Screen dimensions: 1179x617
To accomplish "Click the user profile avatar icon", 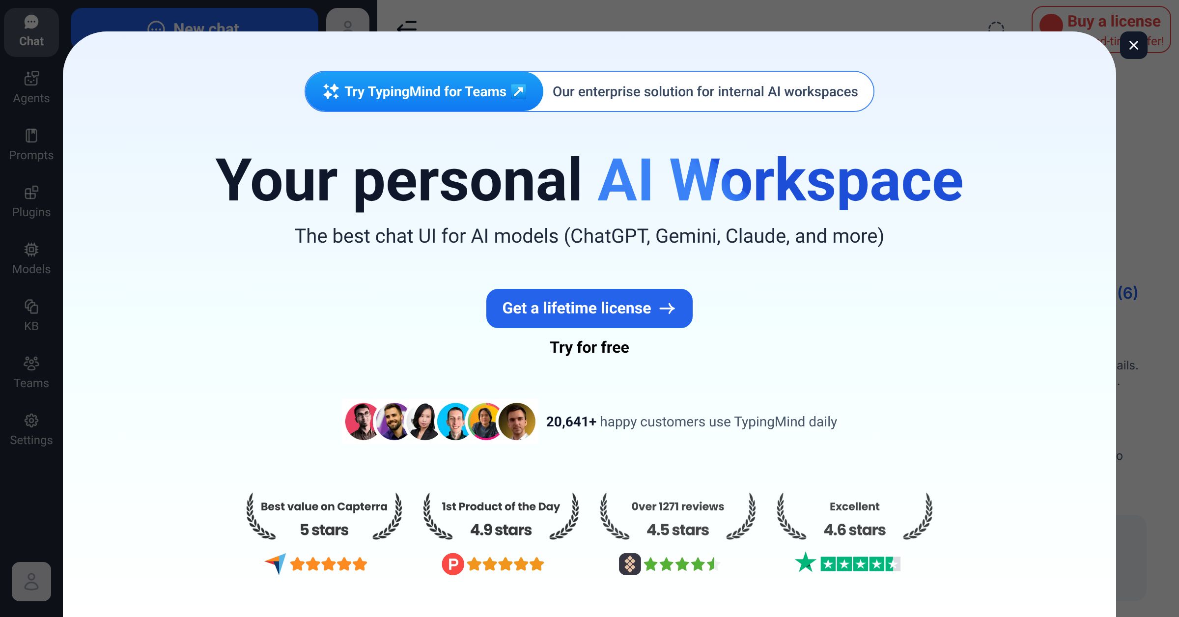I will pyautogui.click(x=31, y=581).
